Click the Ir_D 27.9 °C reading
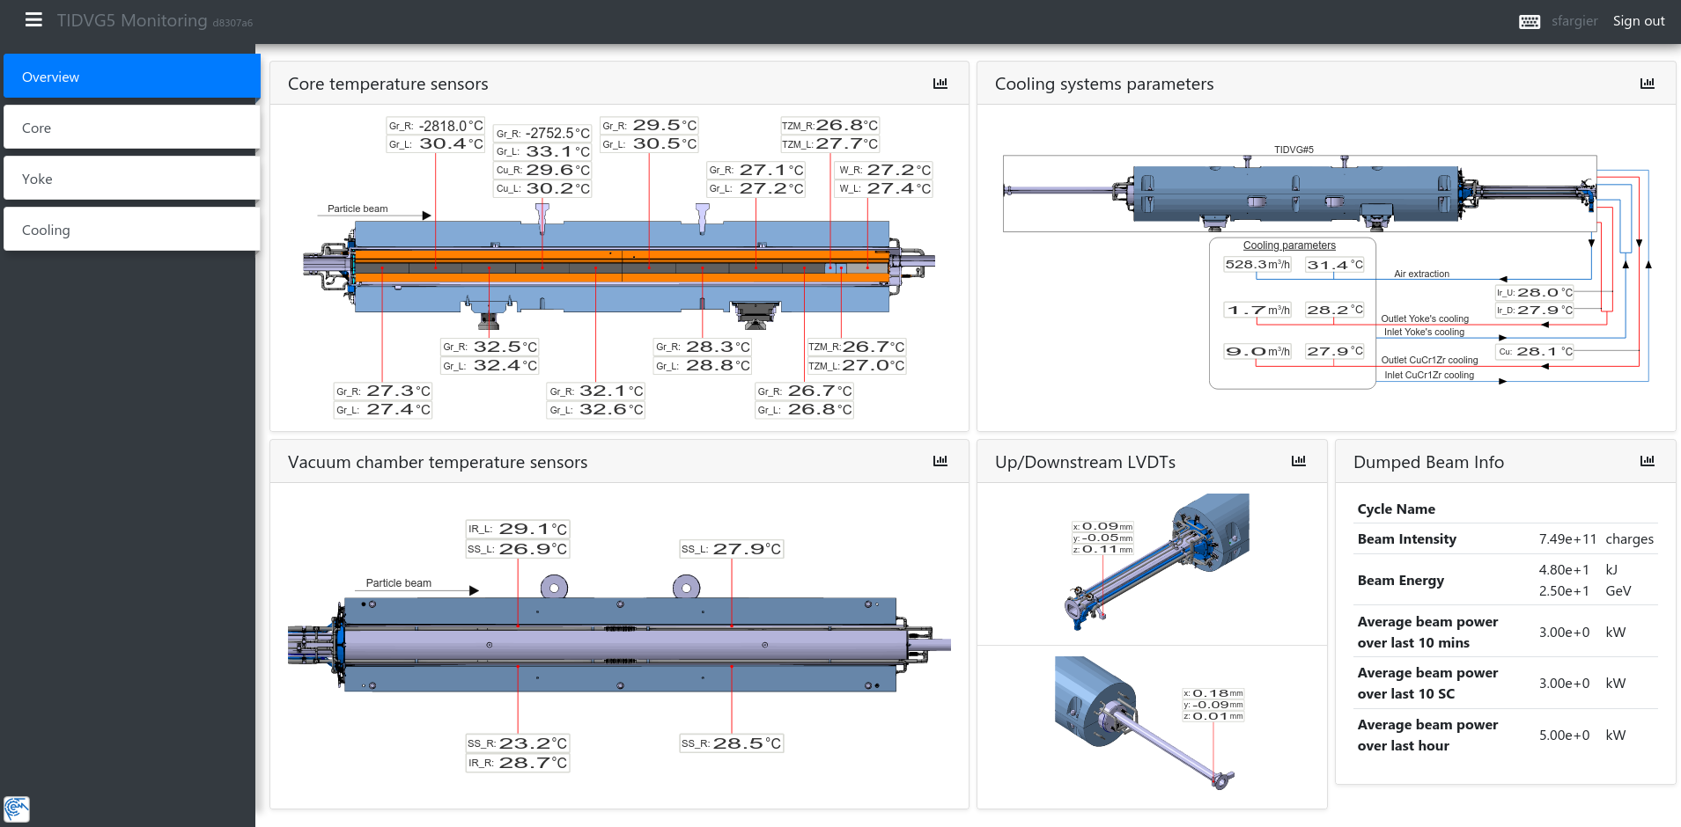Screen dimensions: 1681x827 pos(1535,310)
